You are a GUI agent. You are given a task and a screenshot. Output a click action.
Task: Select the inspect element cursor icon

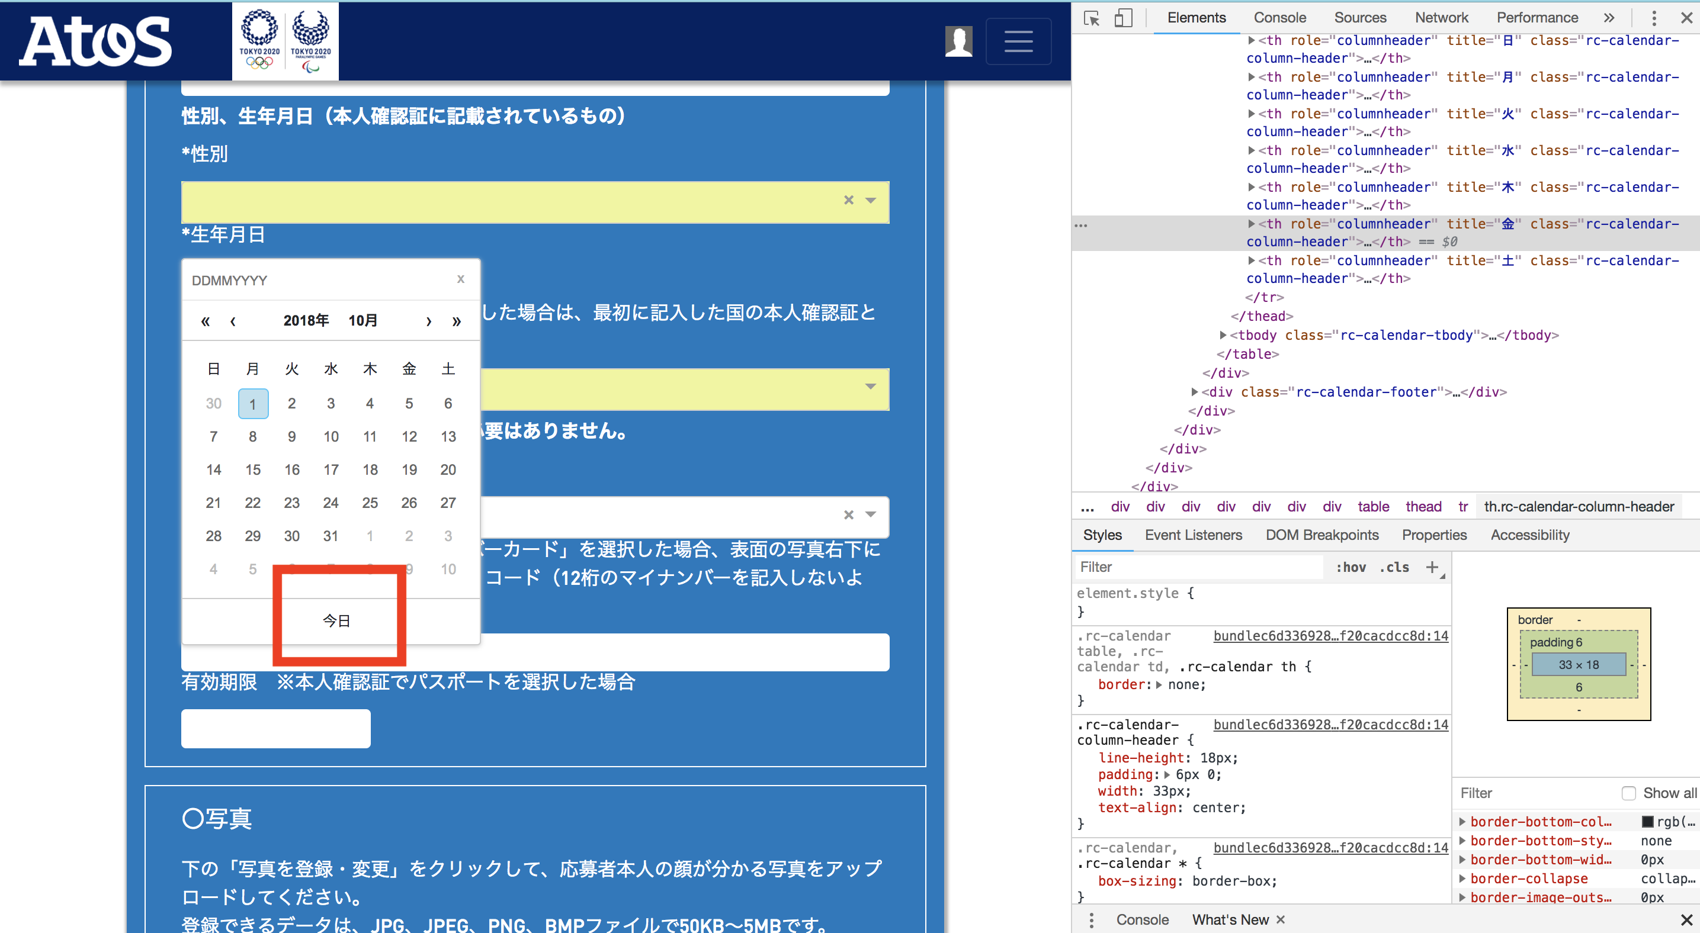tap(1092, 18)
